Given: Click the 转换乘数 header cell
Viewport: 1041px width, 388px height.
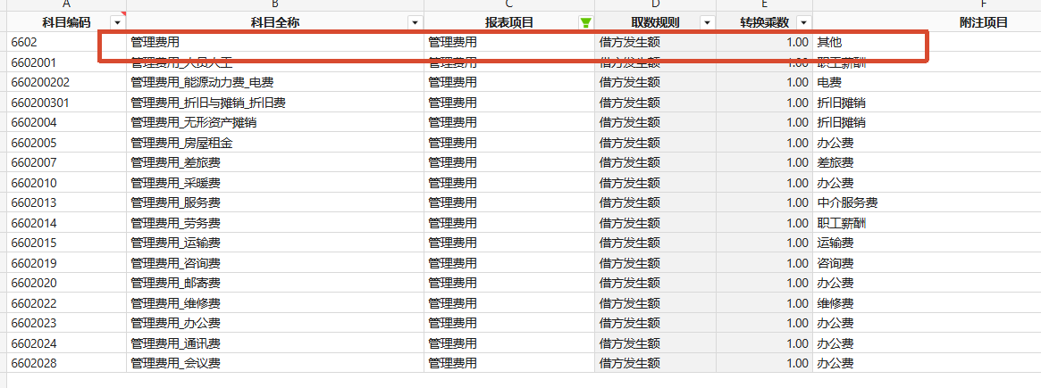Looking at the screenshot, I should [764, 22].
